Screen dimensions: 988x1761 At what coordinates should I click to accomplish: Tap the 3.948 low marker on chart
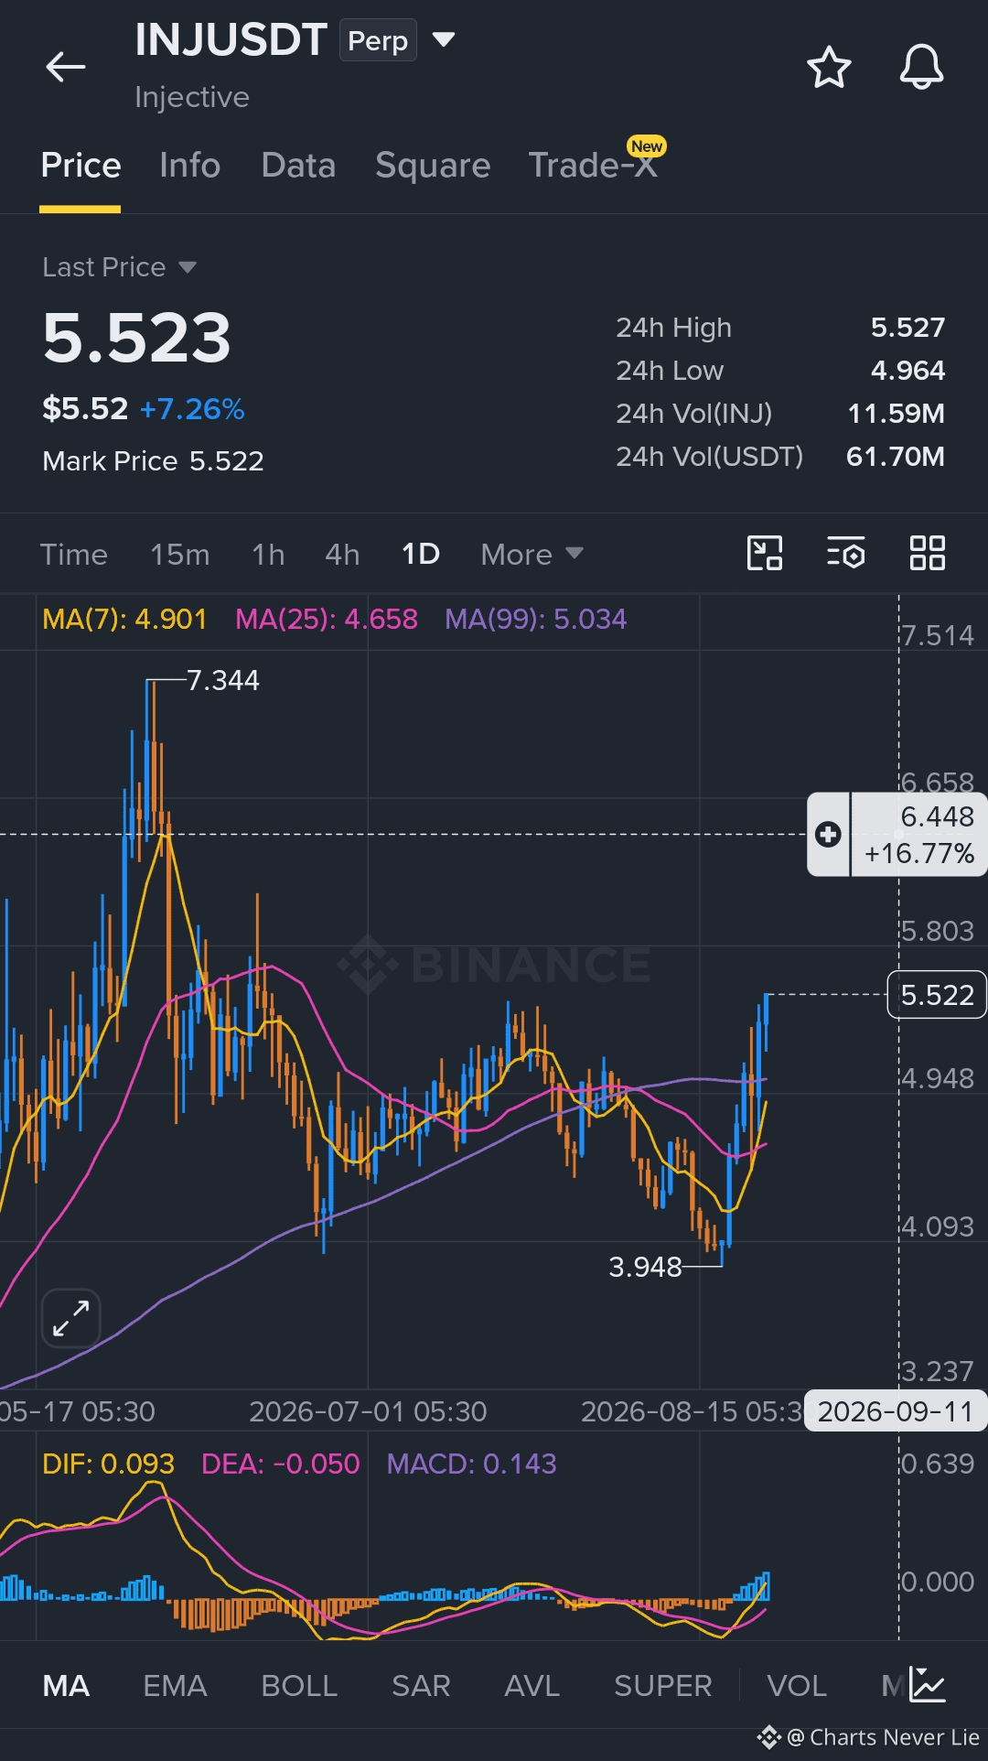(645, 1267)
